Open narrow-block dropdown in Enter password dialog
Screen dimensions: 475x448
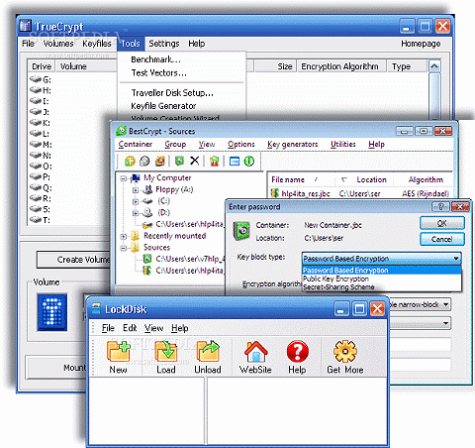click(446, 304)
